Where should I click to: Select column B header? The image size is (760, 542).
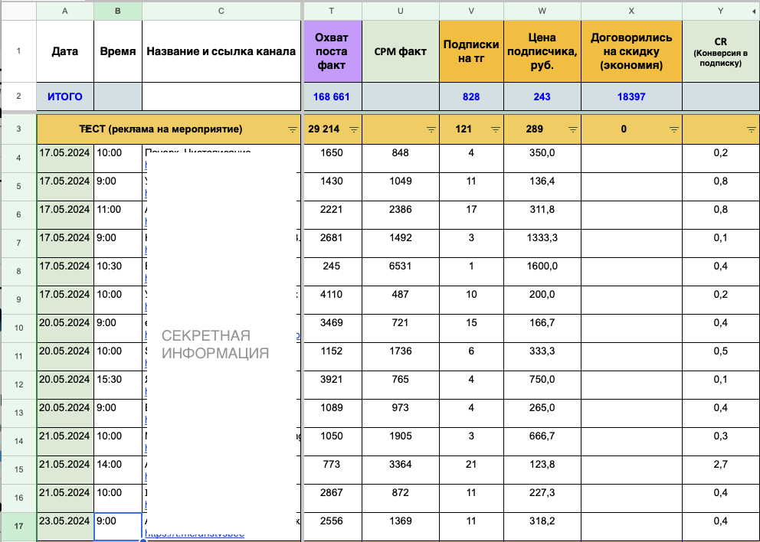pyautogui.click(x=118, y=11)
